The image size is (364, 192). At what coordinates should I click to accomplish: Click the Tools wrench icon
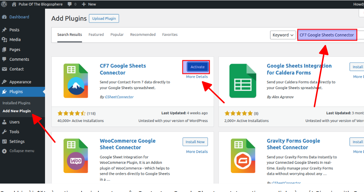5,132
